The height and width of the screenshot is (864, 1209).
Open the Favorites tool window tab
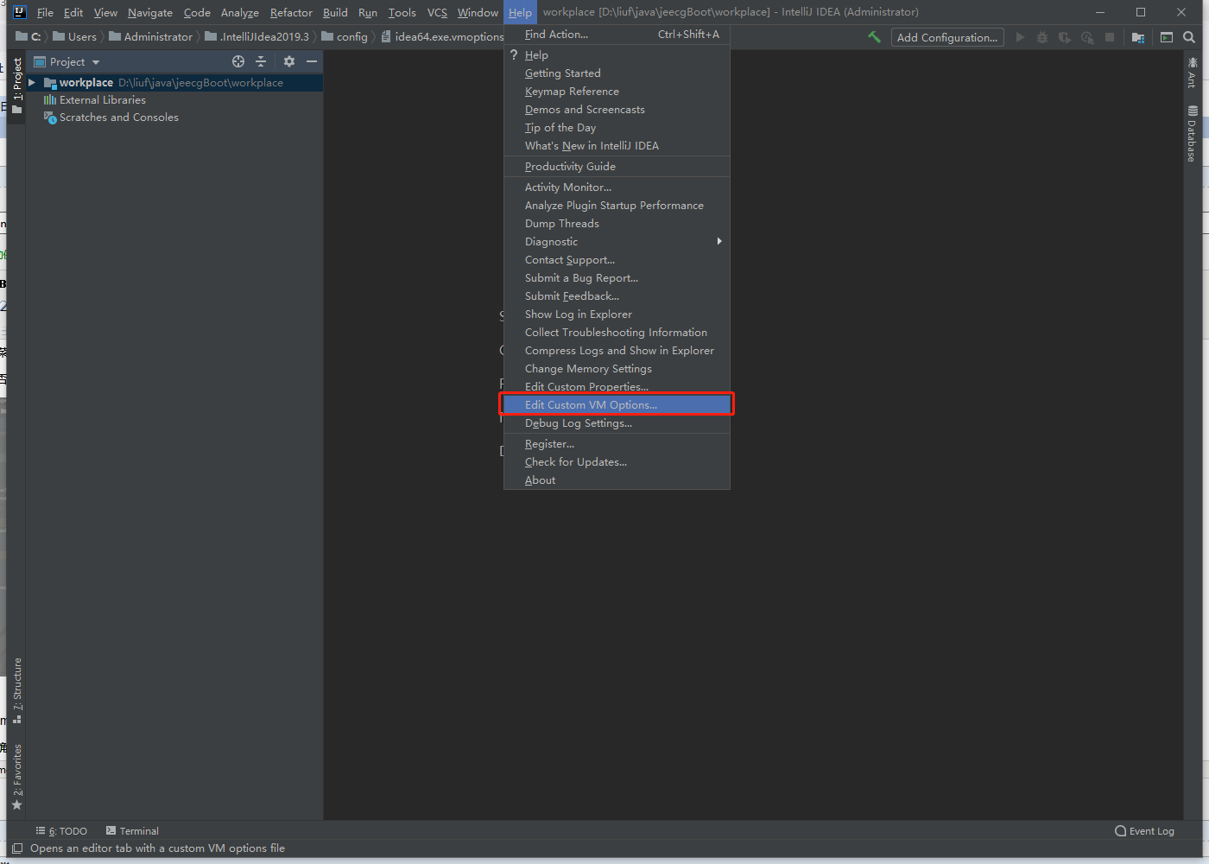coord(17,777)
